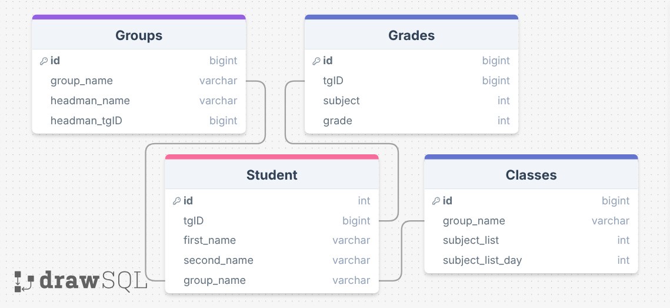Select second_name column in Student table
The height and width of the screenshot is (308, 670).
point(272,260)
